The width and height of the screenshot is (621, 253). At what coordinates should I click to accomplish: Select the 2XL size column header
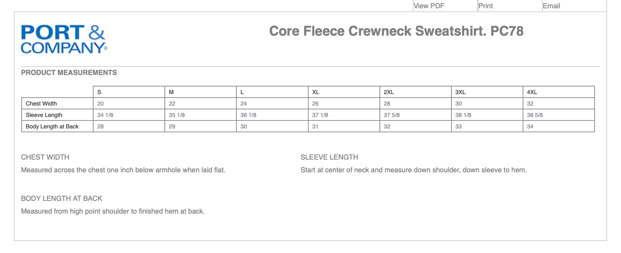click(389, 92)
